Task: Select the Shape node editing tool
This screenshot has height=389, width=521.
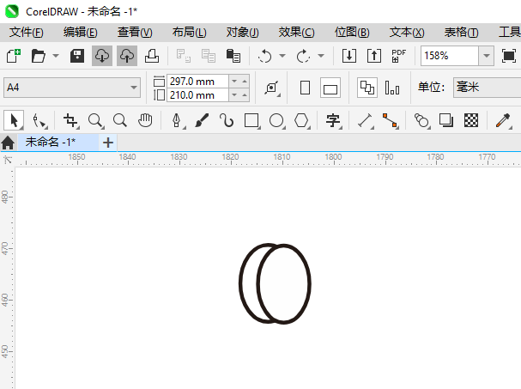Action: (39, 120)
